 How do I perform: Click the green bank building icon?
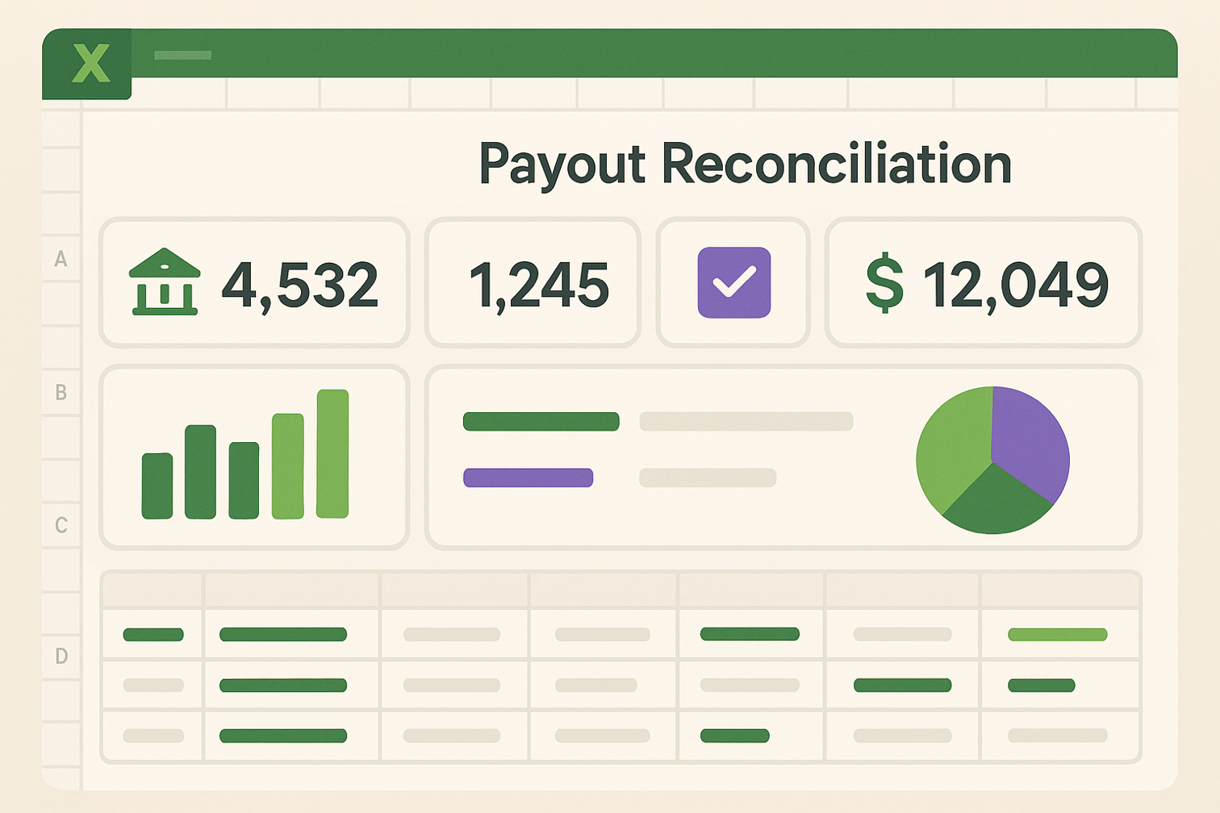[165, 281]
